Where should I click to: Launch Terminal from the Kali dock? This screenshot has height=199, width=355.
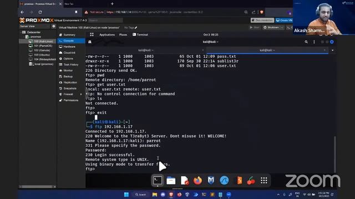[158, 181]
